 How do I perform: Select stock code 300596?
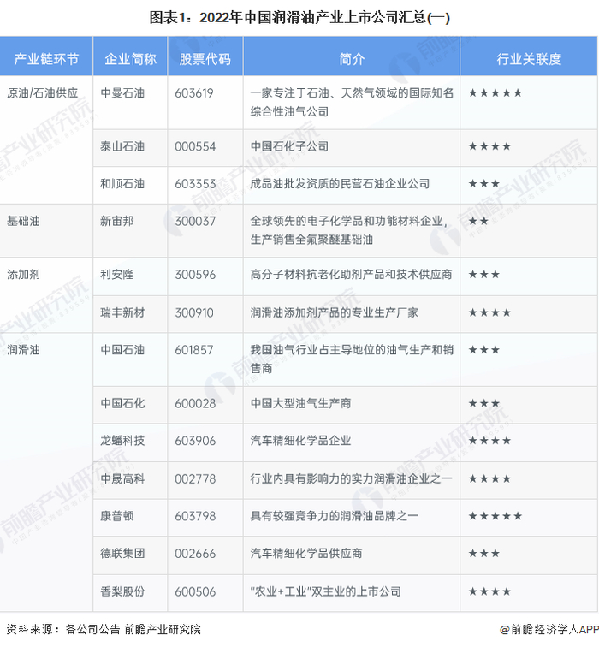195,274
